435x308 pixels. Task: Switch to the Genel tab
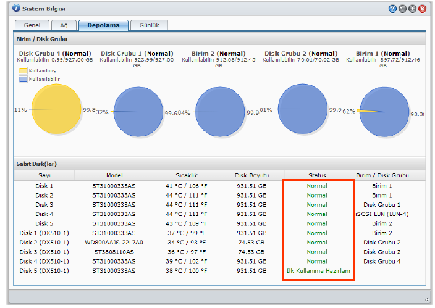(32, 25)
